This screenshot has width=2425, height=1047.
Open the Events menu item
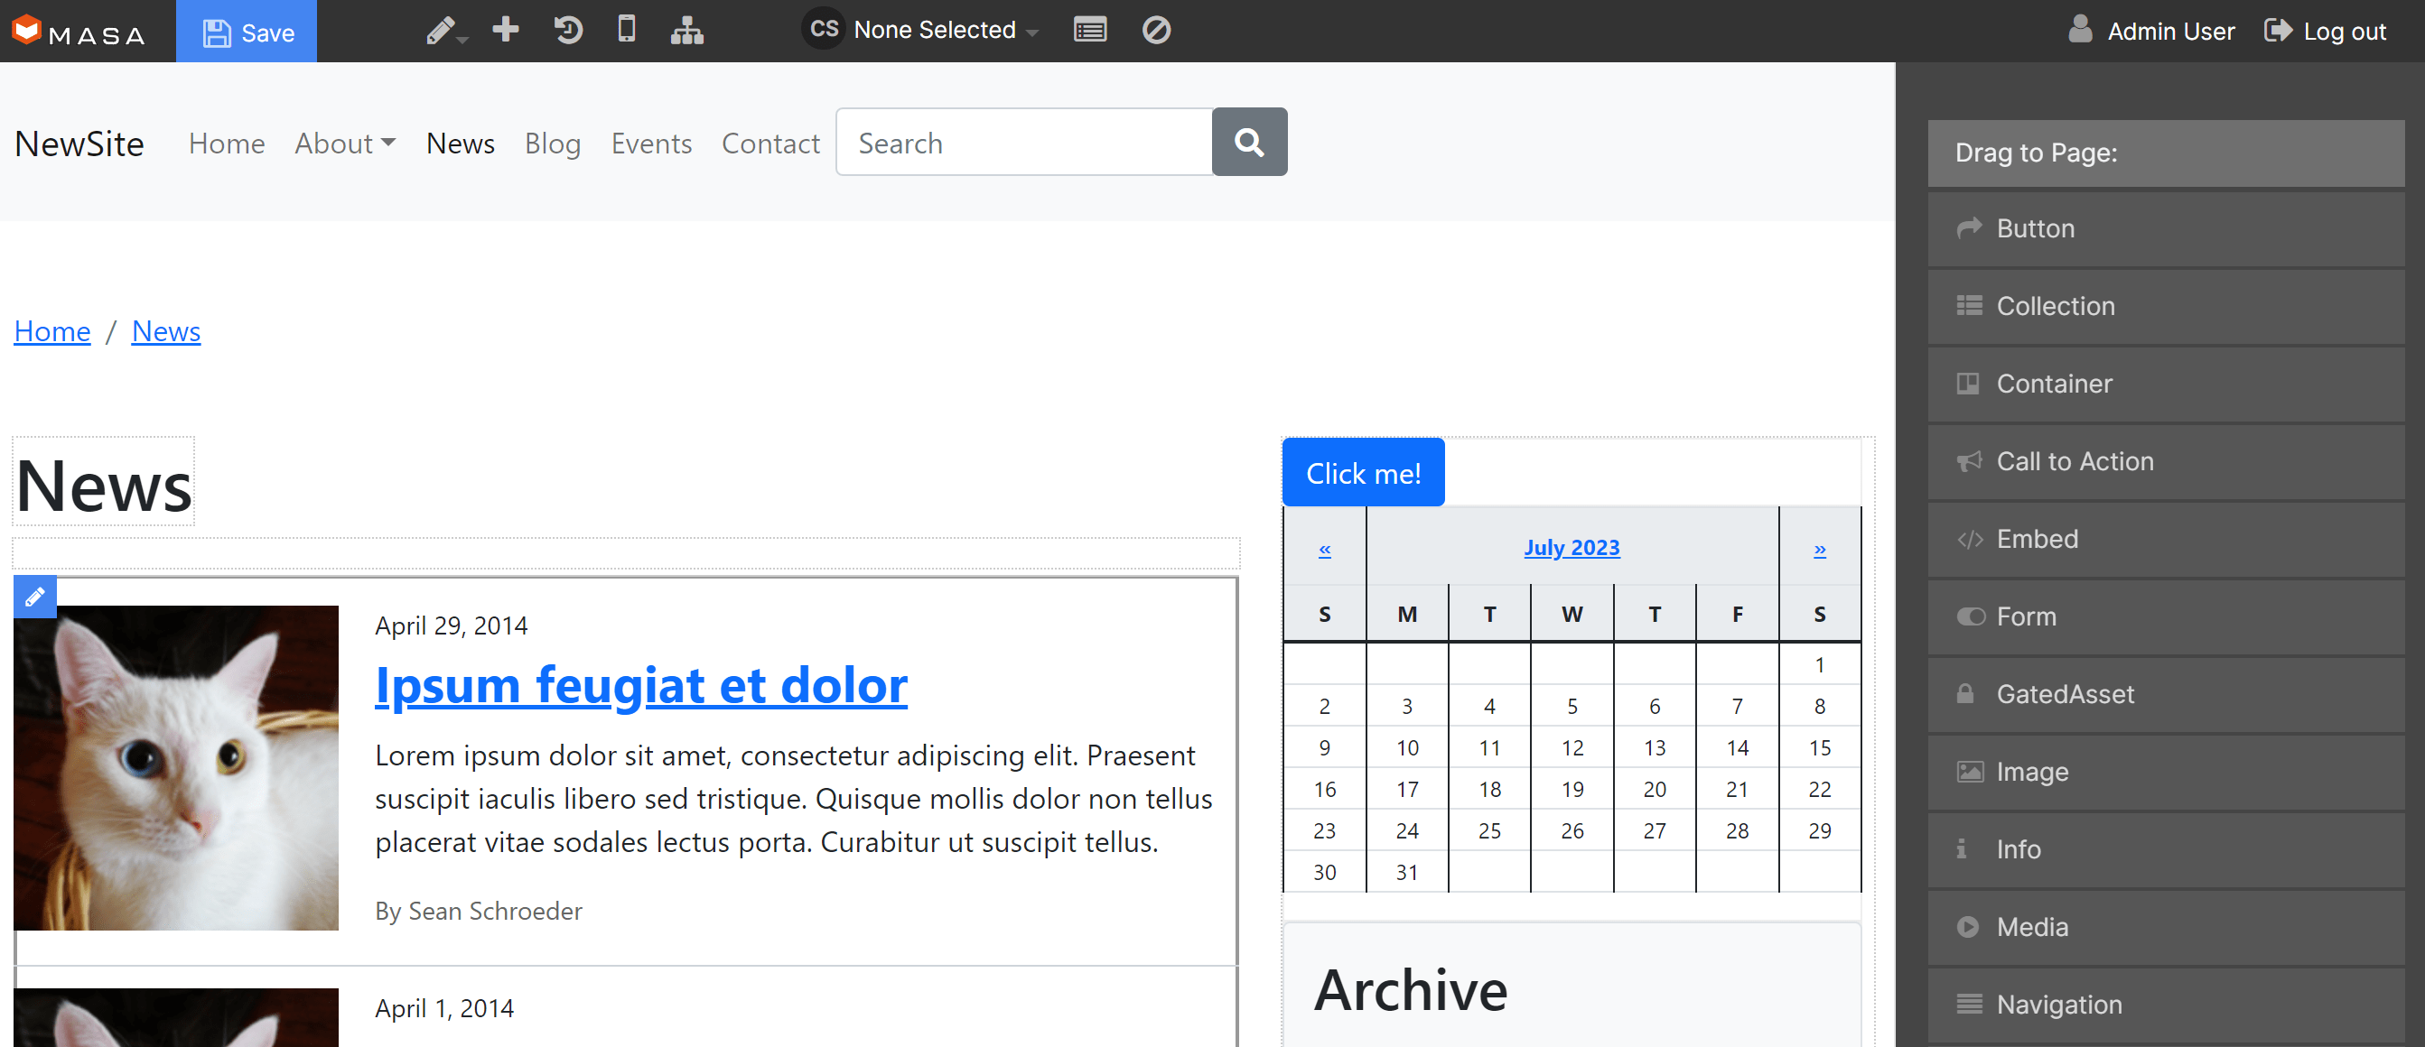650,144
